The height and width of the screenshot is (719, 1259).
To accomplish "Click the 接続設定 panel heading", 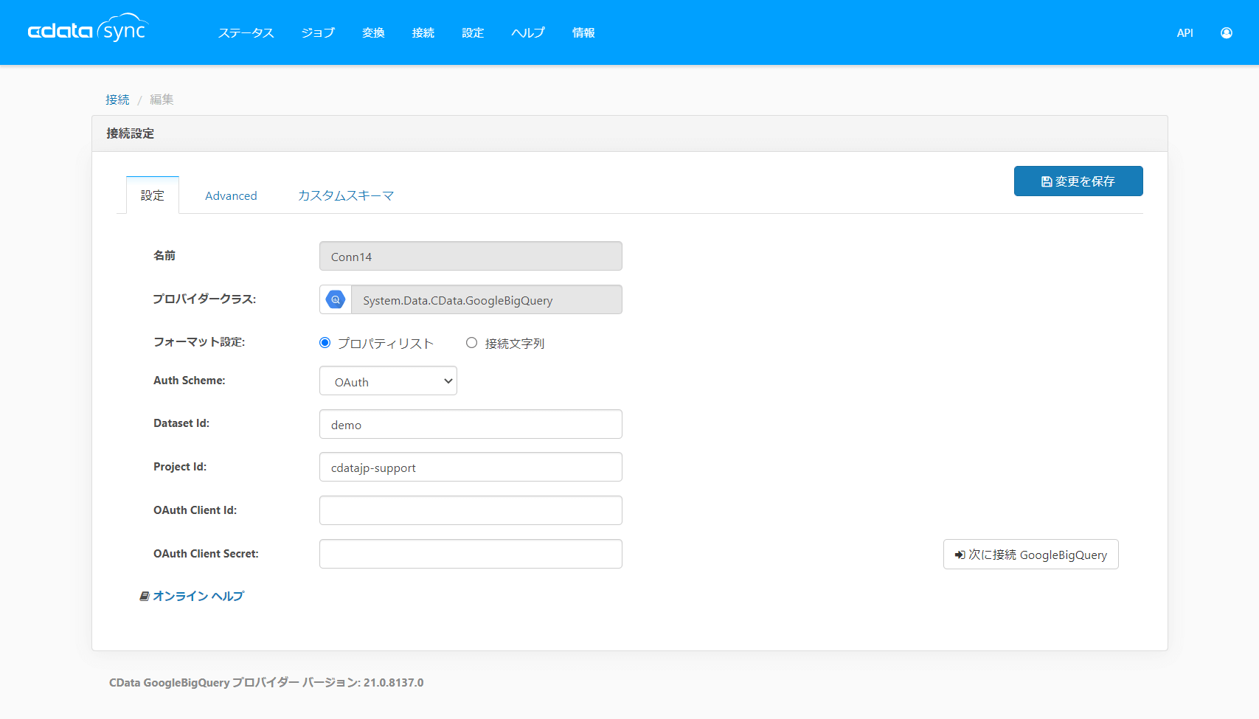I will point(131,133).
